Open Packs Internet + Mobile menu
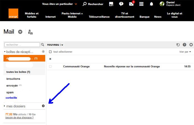This screenshot has height=125, width=194. pos(72,15)
